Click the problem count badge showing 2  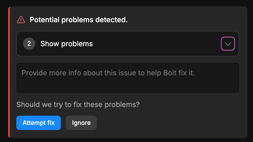click(x=29, y=44)
